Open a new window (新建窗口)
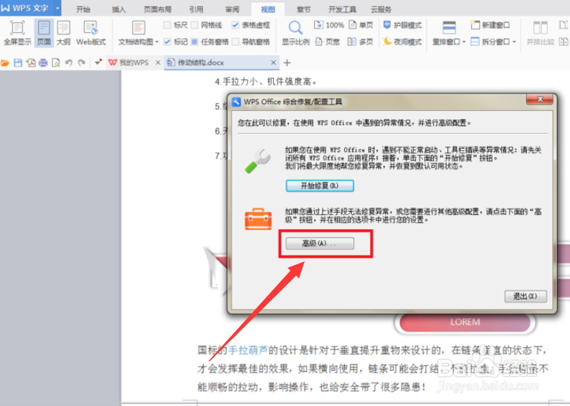 (x=490, y=25)
